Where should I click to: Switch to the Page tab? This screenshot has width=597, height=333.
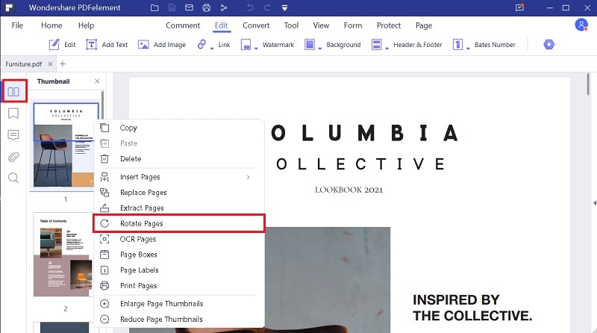point(424,25)
